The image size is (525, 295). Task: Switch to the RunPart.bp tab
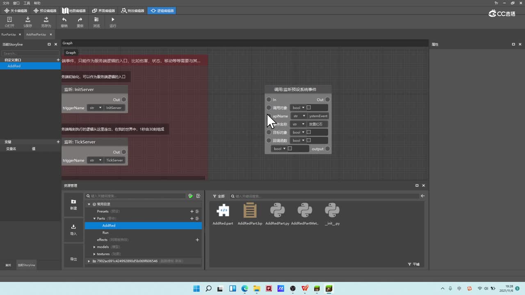point(9,34)
